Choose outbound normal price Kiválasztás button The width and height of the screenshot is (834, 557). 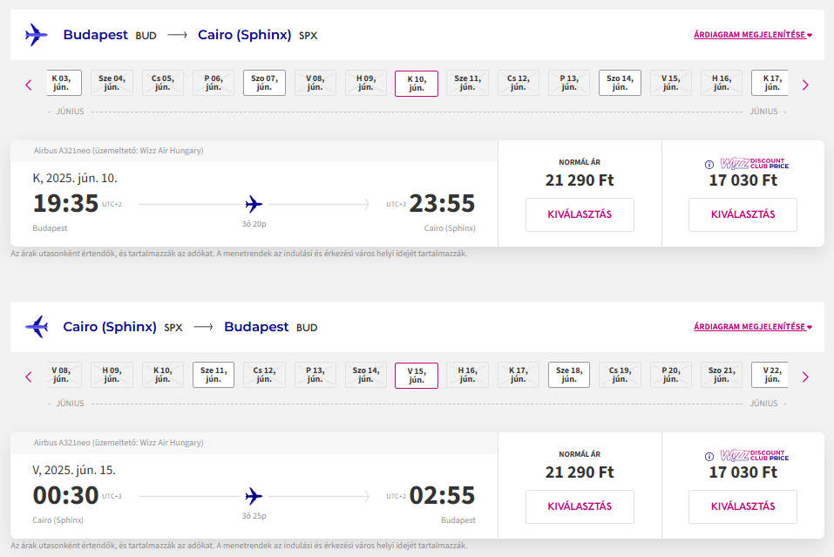(580, 214)
